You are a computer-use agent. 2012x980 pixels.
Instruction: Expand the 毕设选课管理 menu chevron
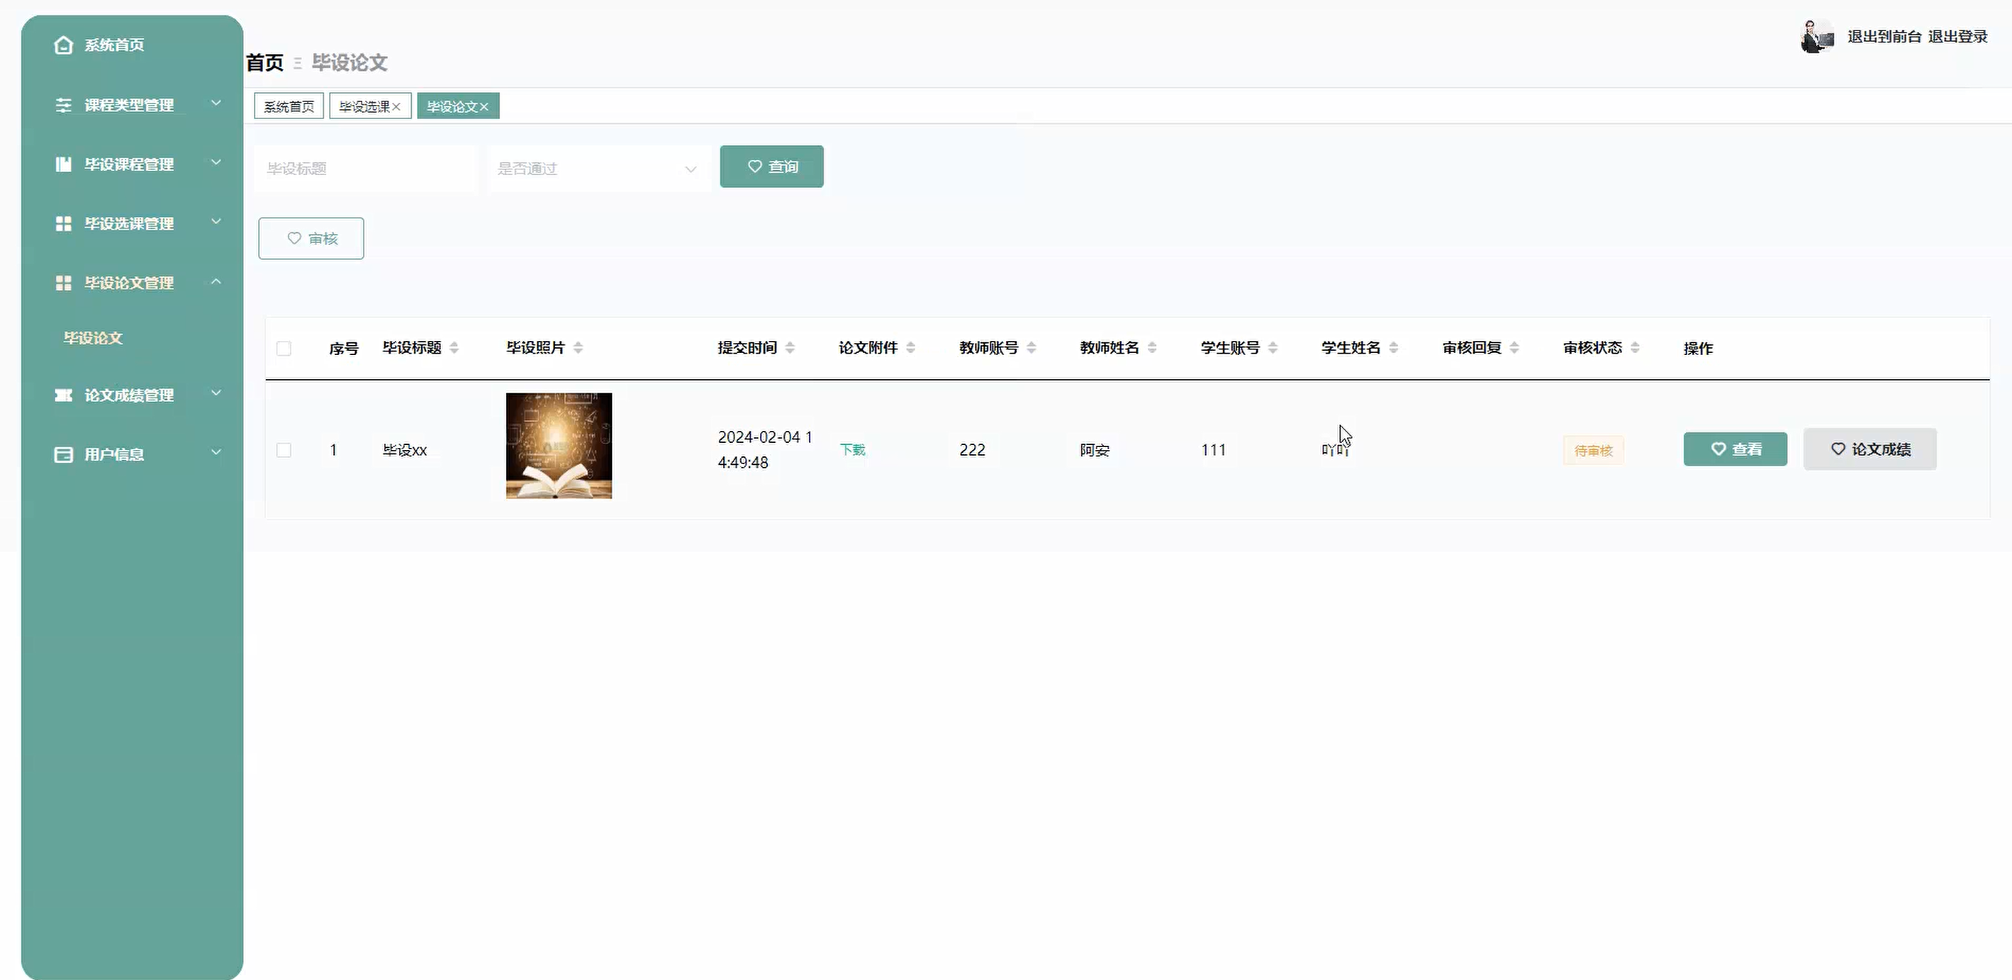pos(216,222)
